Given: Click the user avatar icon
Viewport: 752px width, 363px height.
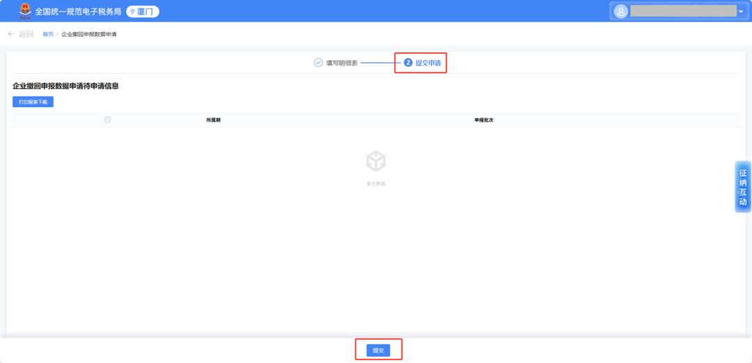Looking at the screenshot, I should pos(620,12).
